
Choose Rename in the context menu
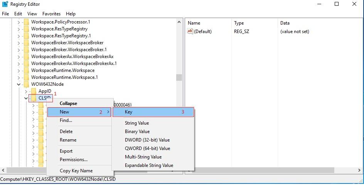pos(80,140)
